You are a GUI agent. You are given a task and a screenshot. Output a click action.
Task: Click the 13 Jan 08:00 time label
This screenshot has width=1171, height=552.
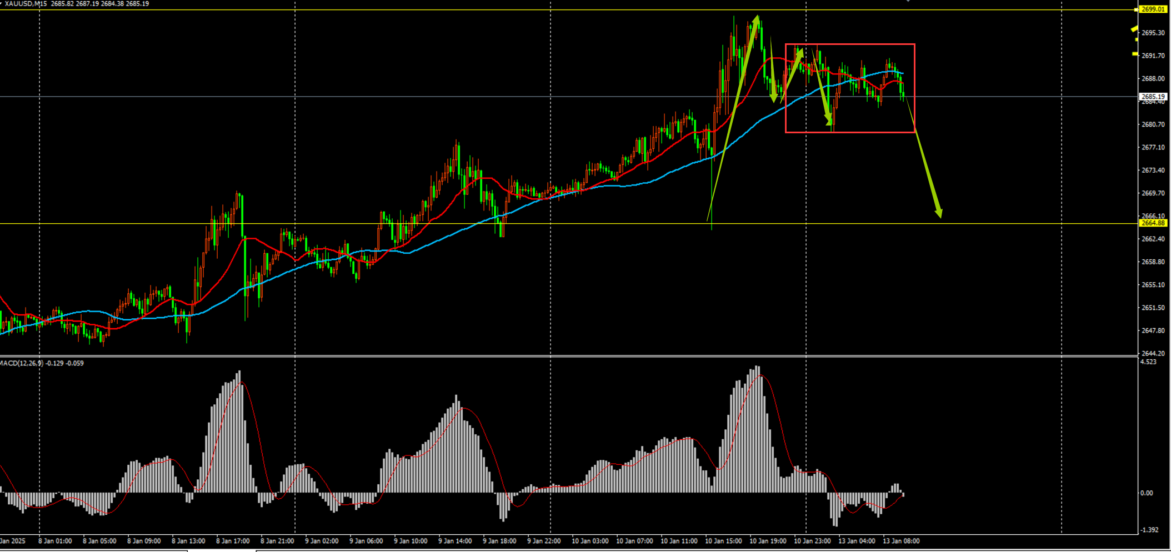(x=901, y=541)
